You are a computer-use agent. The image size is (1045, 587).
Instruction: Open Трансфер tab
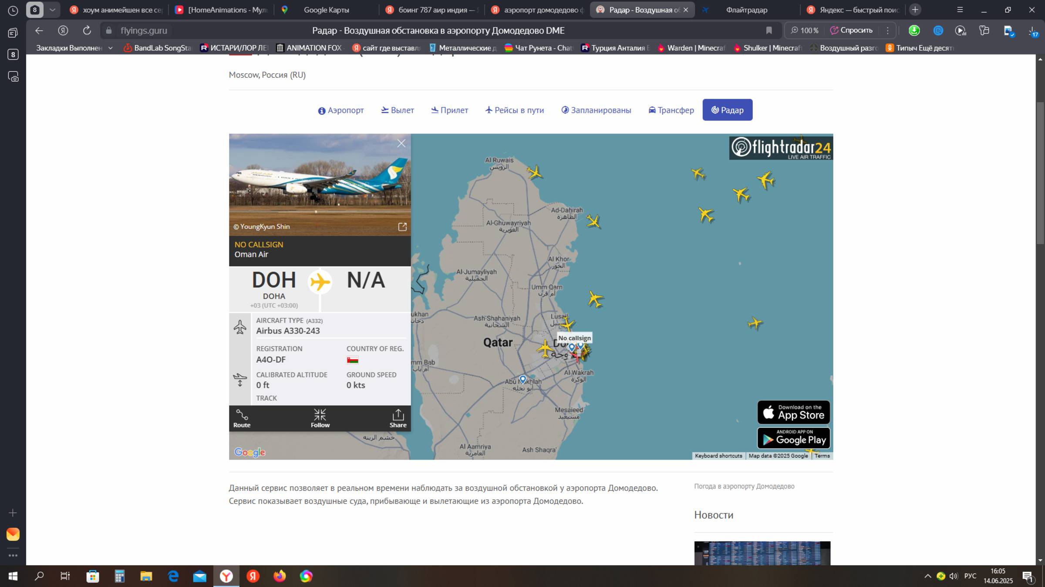pos(671,110)
